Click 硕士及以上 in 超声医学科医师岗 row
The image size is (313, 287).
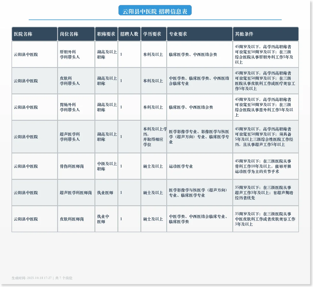point(154,193)
